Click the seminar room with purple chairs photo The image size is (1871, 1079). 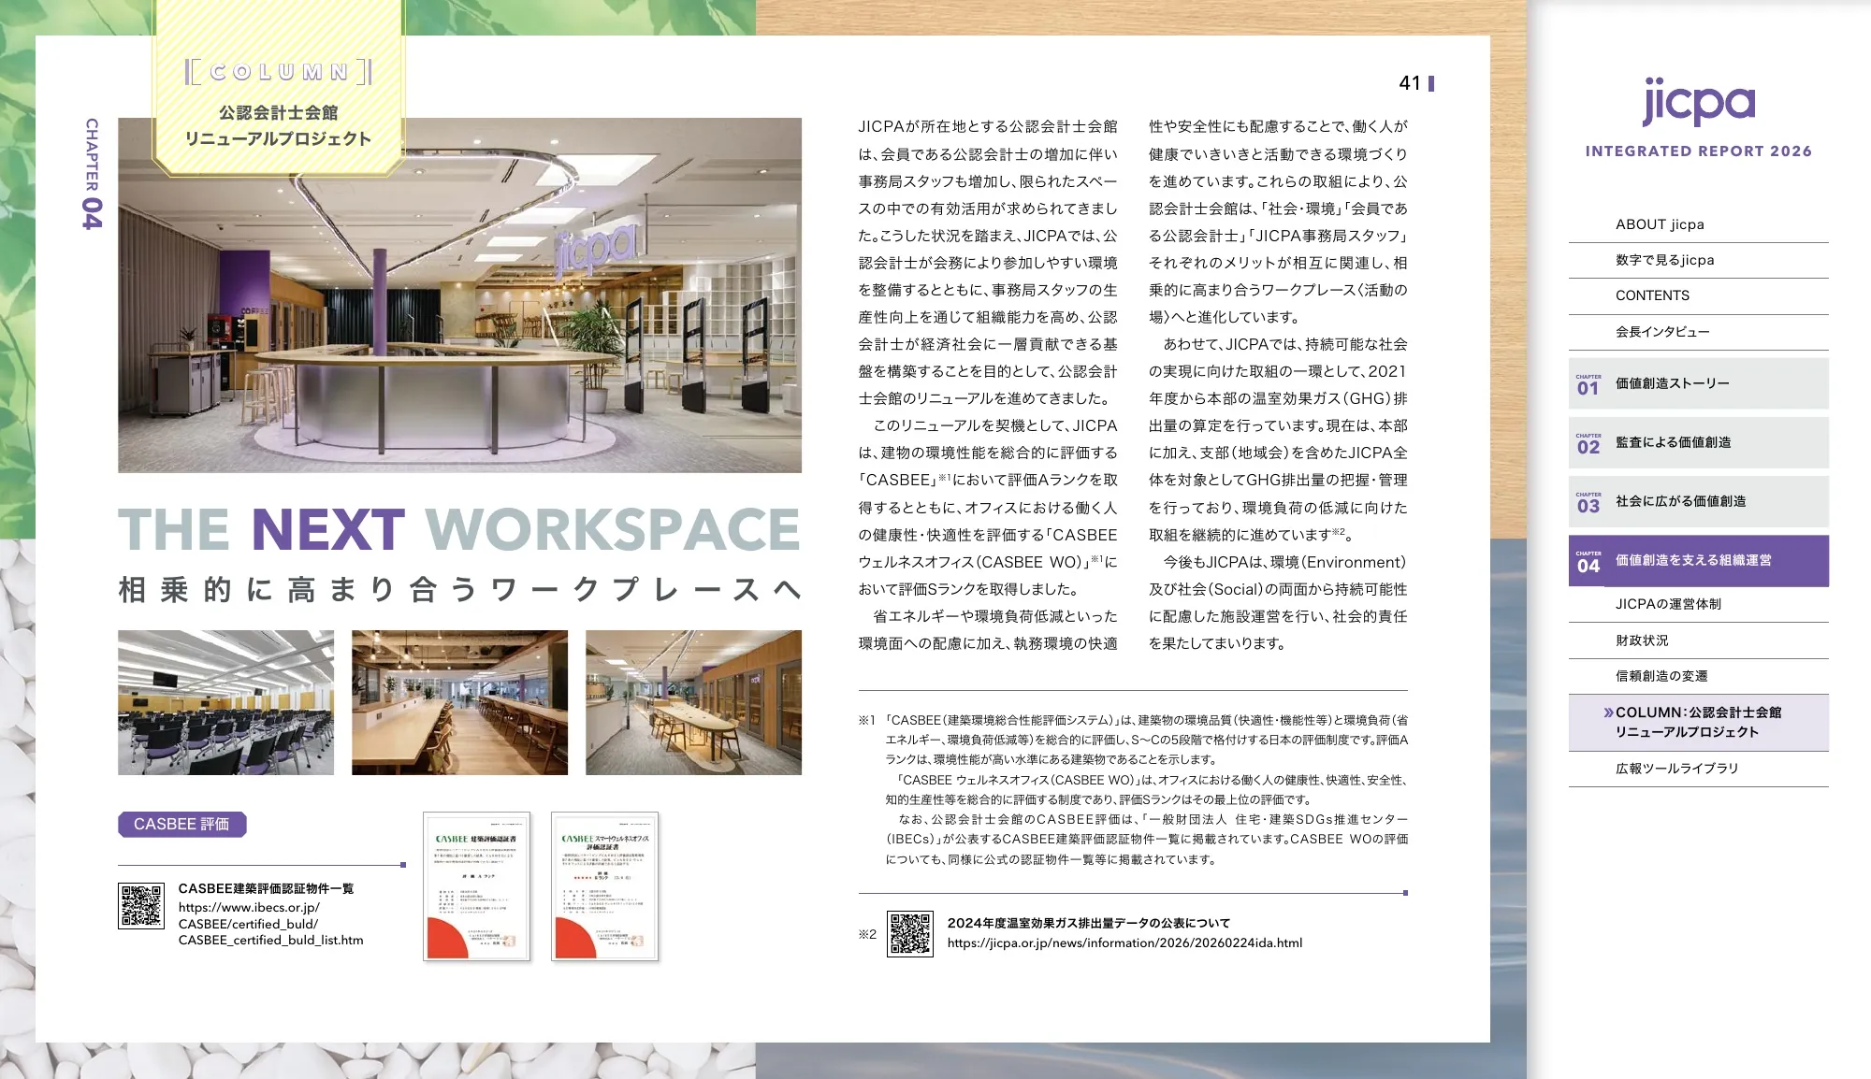click(225, 702)
